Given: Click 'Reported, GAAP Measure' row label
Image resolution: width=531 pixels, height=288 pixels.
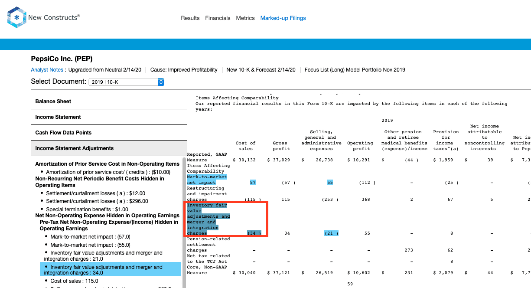Looking at the screenshot, I should pos(207,157).
